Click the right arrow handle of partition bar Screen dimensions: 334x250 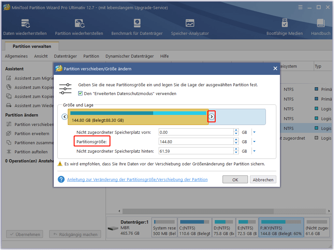[x=211, y=117]
